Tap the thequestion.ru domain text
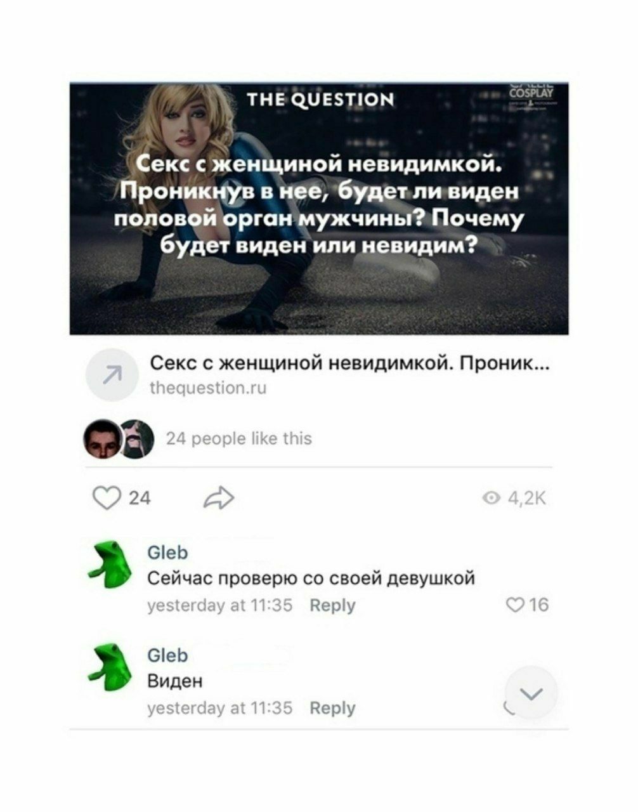The height and width of the screenshot is (812, 638). coord(208,388)
